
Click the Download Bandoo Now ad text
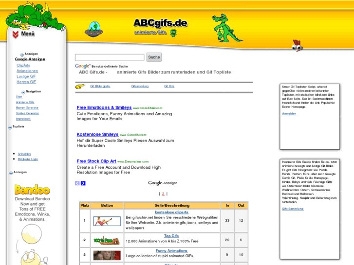(x=33, y=209)
